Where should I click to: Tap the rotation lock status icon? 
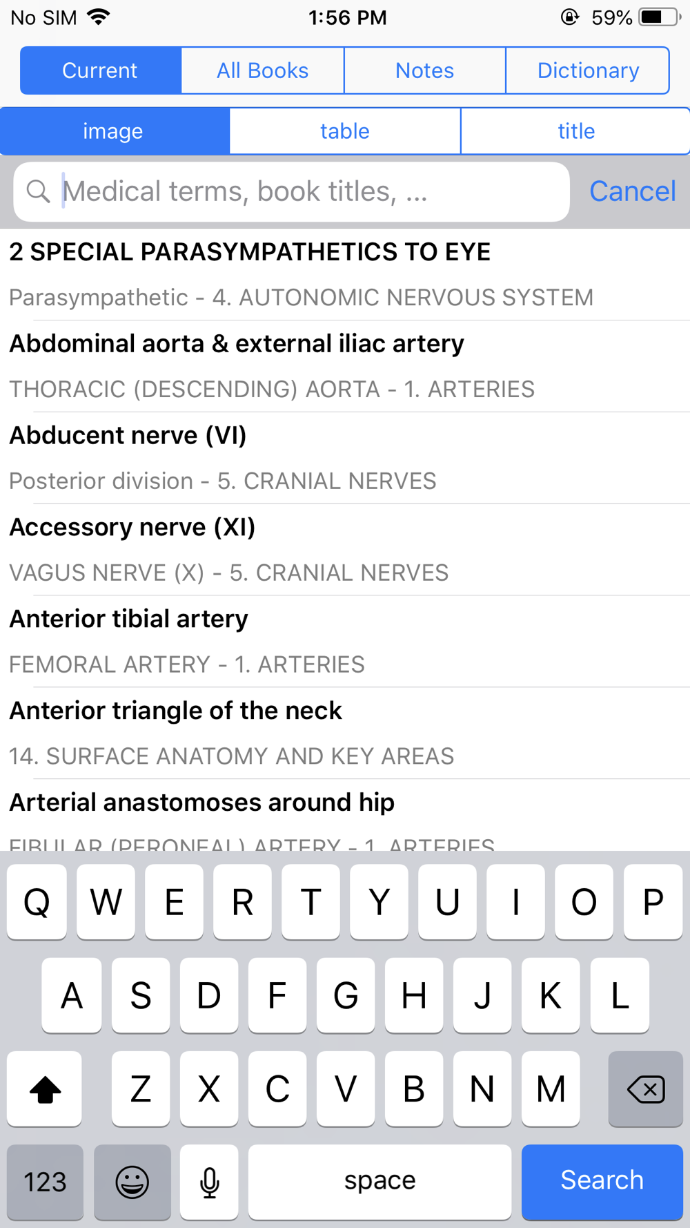pos(569,17)
